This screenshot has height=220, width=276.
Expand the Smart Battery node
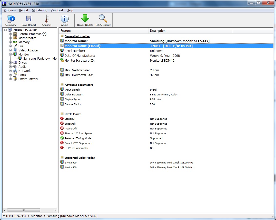pos(10,79)
